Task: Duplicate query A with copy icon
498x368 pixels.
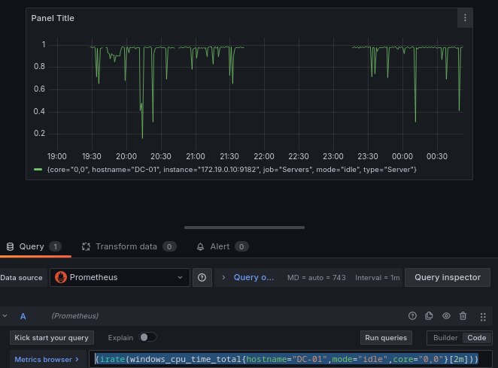Action: coord(429,316)
